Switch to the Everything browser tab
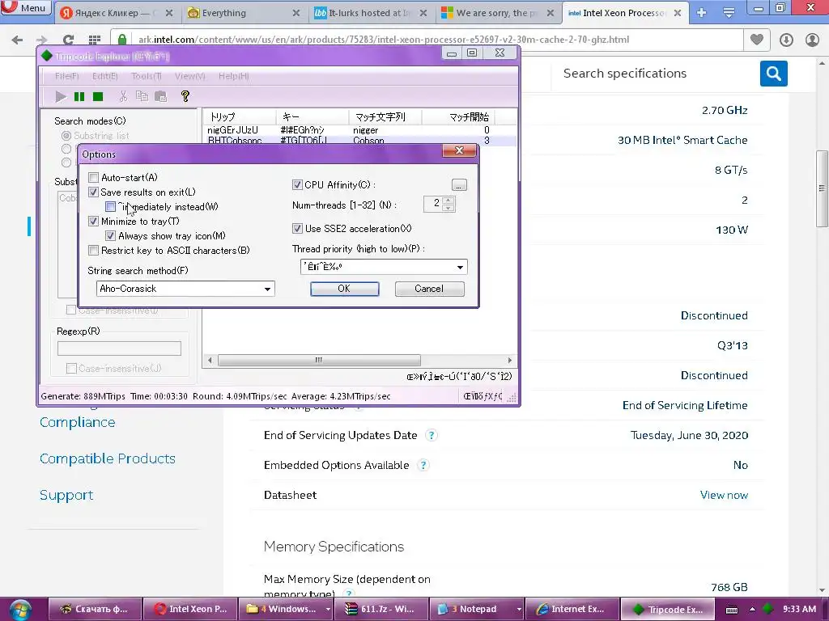 click(244, 13)
